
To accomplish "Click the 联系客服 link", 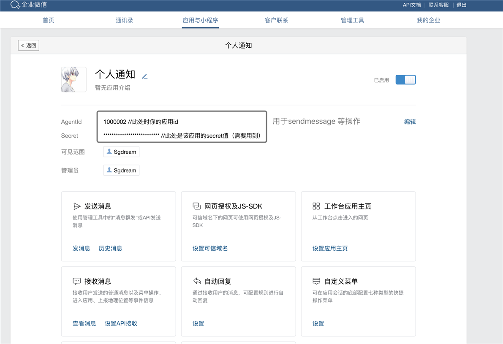I will coord(438,5).
